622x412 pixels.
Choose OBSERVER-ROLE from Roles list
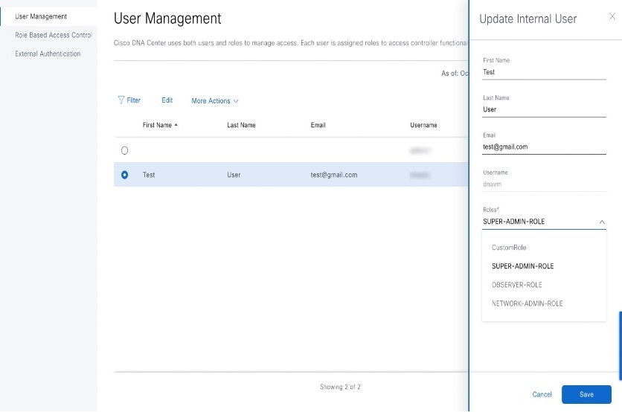point(517,285)
